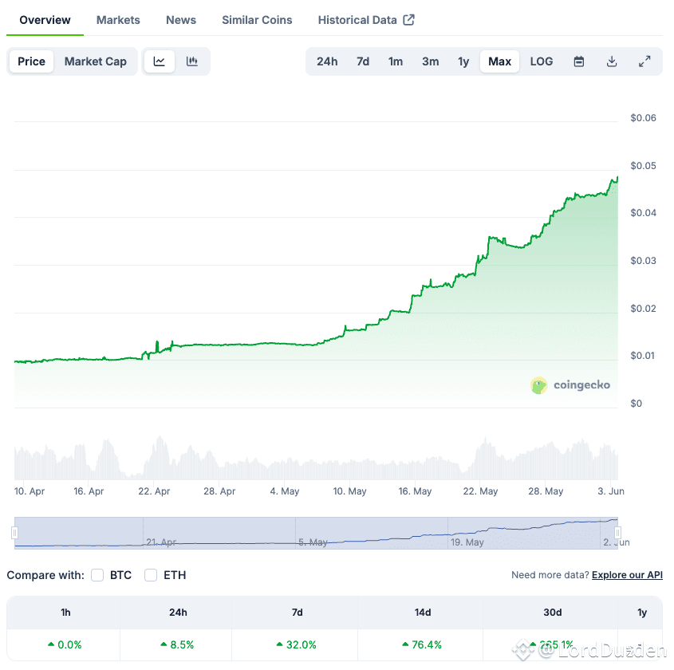Enable Compare with BTC checkbox
The height and width of the screenshot is (670, 674).
97,575
